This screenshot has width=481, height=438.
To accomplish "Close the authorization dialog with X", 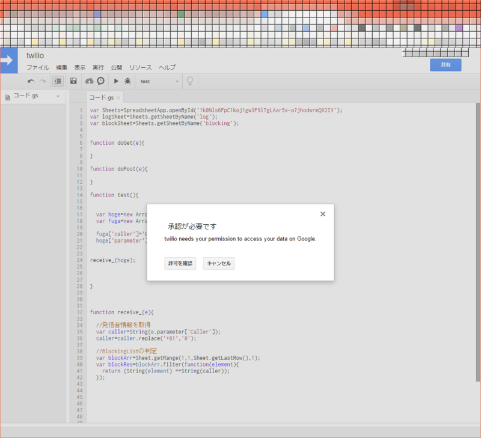I will pos(323,214).
